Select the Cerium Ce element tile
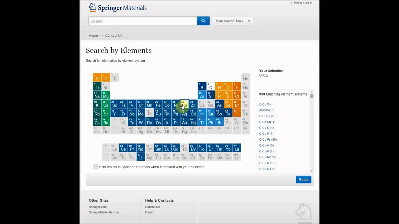 [x=123, y=148]
